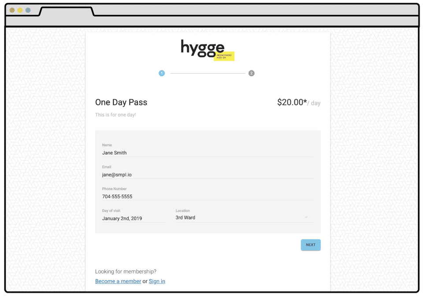Click the blue maximize window dot
The width and height of the screenshot is (423, 297).
pos(28,10)
